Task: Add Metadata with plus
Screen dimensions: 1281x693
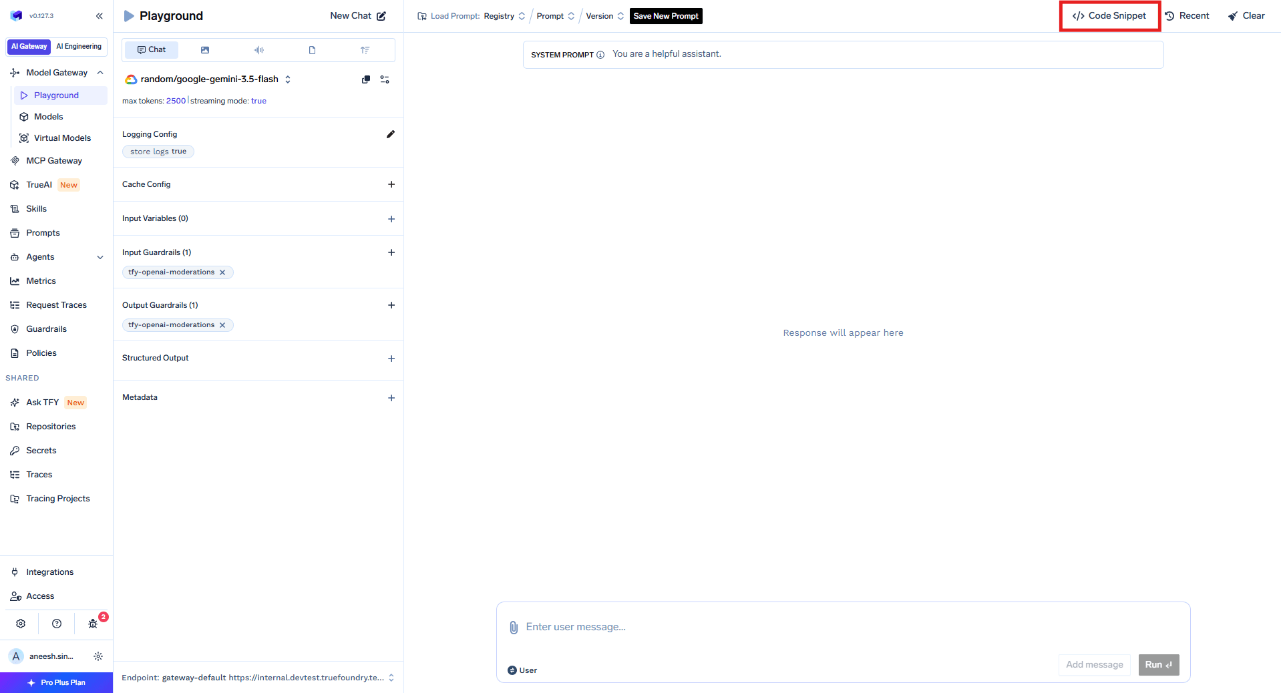Action: pos(391,398)
